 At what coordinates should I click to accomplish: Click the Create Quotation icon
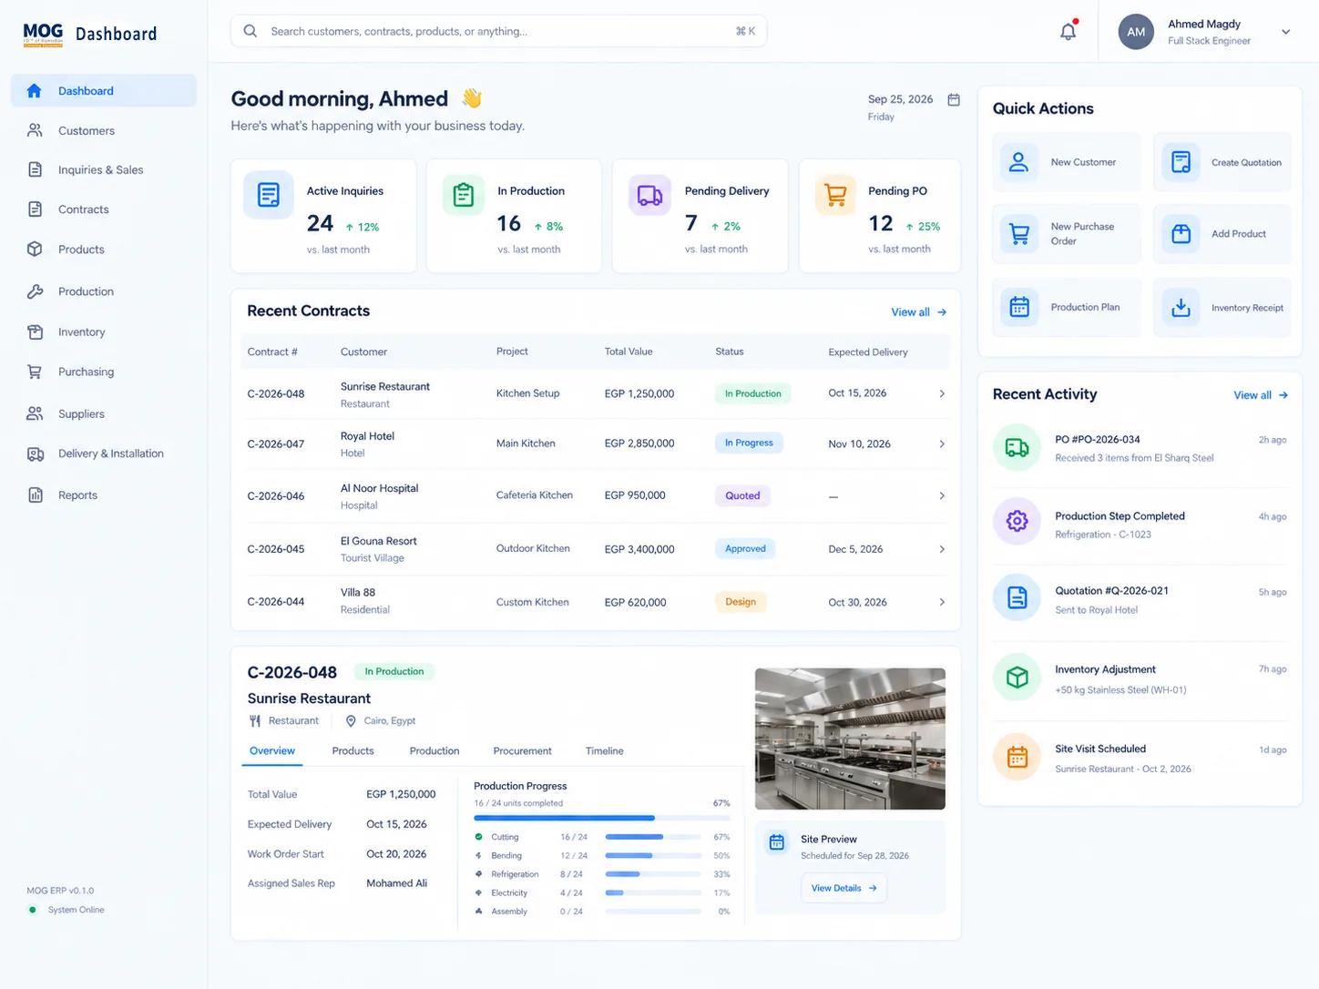coord(1181,162)
